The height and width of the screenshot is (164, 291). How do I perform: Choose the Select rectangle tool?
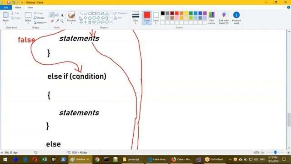coord(28,15)
